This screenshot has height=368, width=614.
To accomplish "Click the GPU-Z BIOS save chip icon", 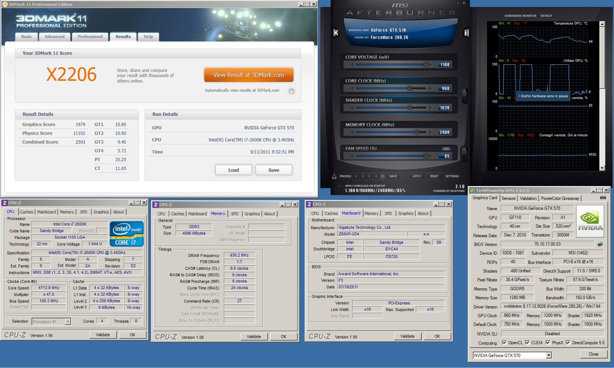I will point(600,244).
